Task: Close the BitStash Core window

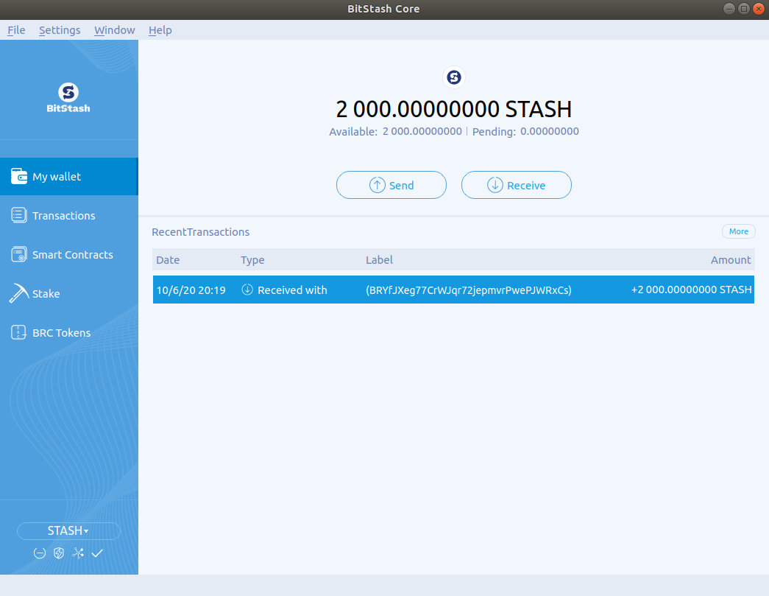Action: [x=759, y=9]
